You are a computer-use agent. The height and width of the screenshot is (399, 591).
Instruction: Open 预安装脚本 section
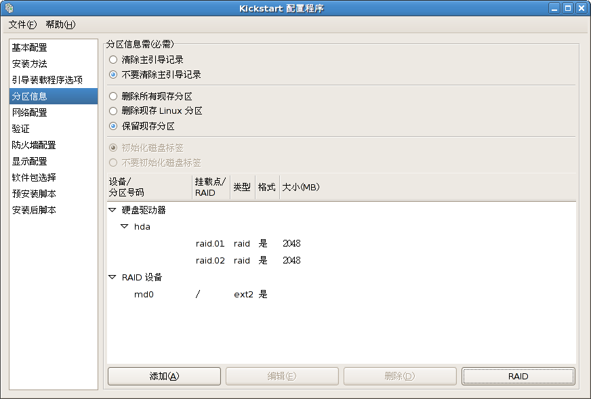tap(53, 194)
